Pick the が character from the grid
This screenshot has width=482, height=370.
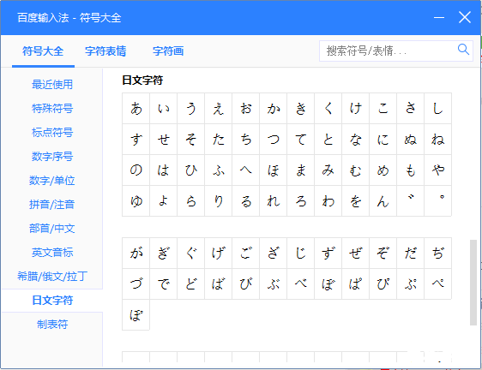coord(136,253)
